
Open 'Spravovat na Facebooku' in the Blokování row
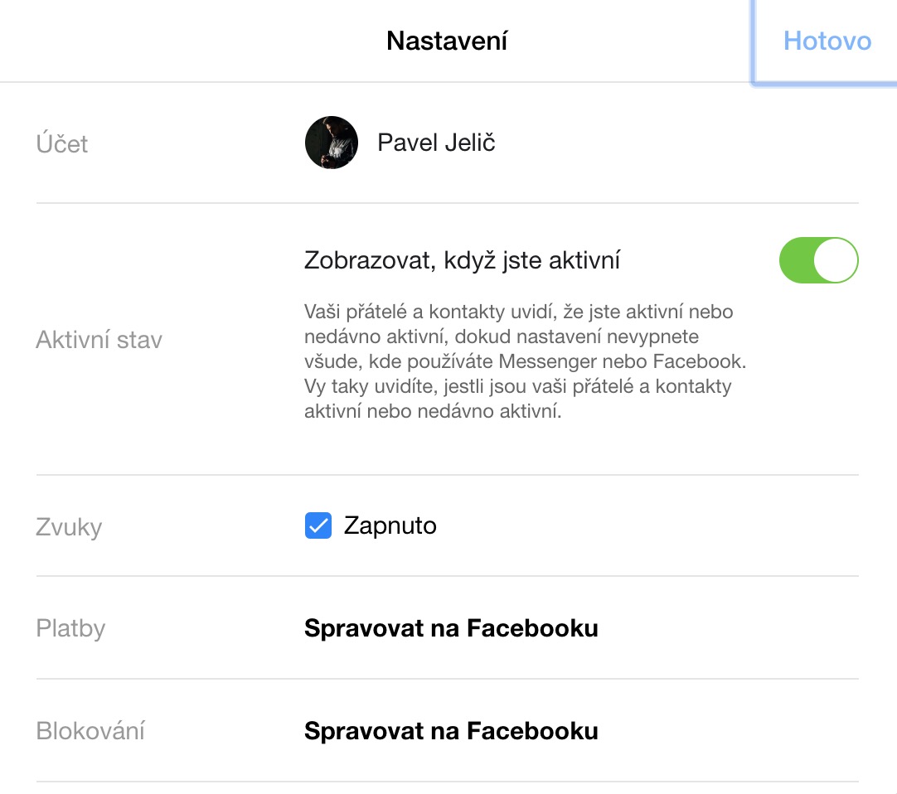(451, 731)
